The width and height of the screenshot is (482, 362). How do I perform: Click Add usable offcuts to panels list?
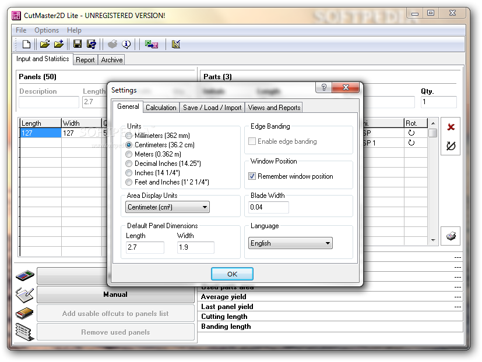point(115,314)
